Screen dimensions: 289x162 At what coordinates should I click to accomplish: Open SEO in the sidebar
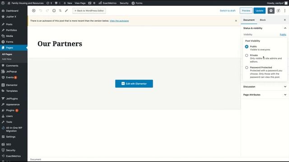pyautogui.click(x=9, y=144)
